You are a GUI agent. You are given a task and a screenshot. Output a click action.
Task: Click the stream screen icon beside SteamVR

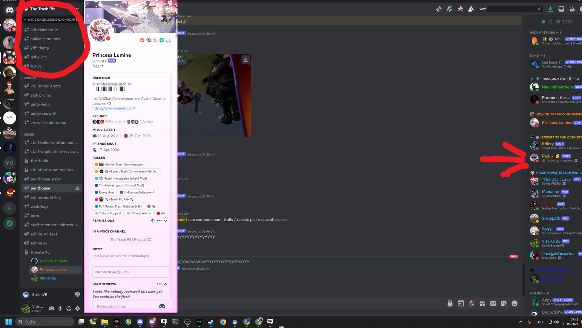(77, 294)
